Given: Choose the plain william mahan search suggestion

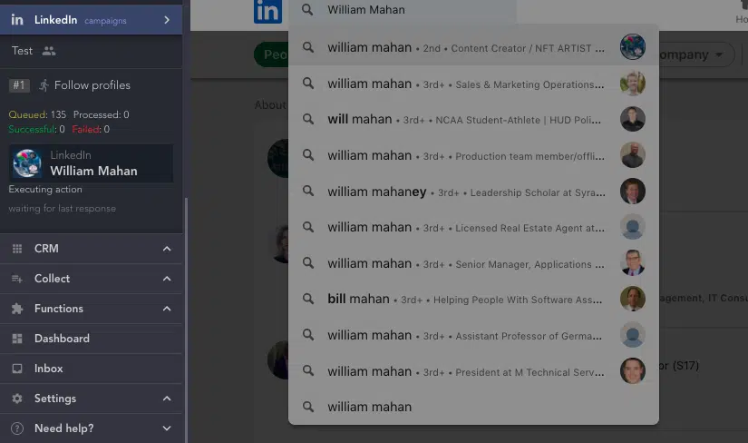Looking at the screenshot, I should (x=473, y=407).
